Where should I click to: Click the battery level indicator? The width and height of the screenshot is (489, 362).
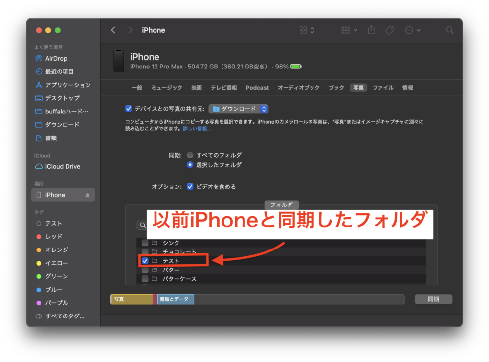pos(296,67)
